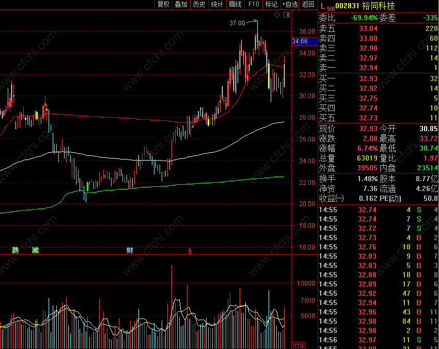439x349 pixels.
Task: Open the 画线 drawing tools menu
Action: (x=235, y=5)
